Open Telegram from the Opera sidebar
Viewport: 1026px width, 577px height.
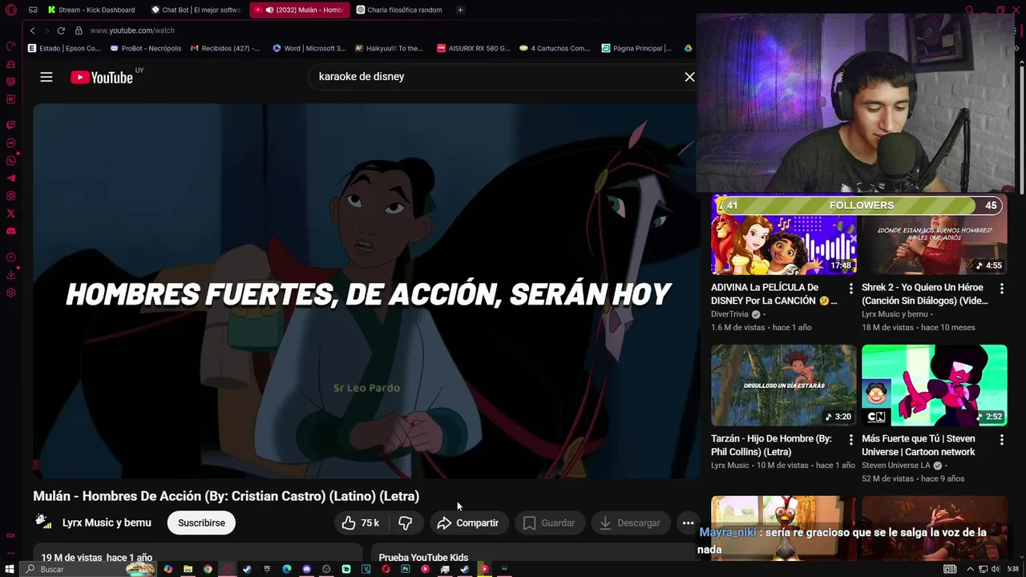[11, 178]
